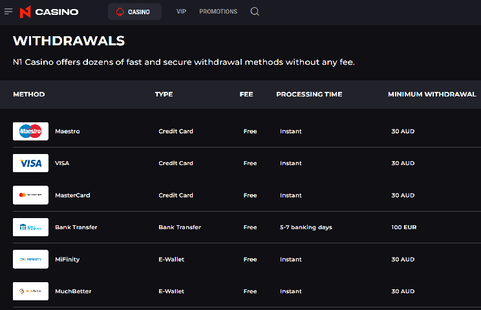Click VISA's Free fee cell
Image resolution: width=481 pixels, height=310 pixels.
coord(250,163)
